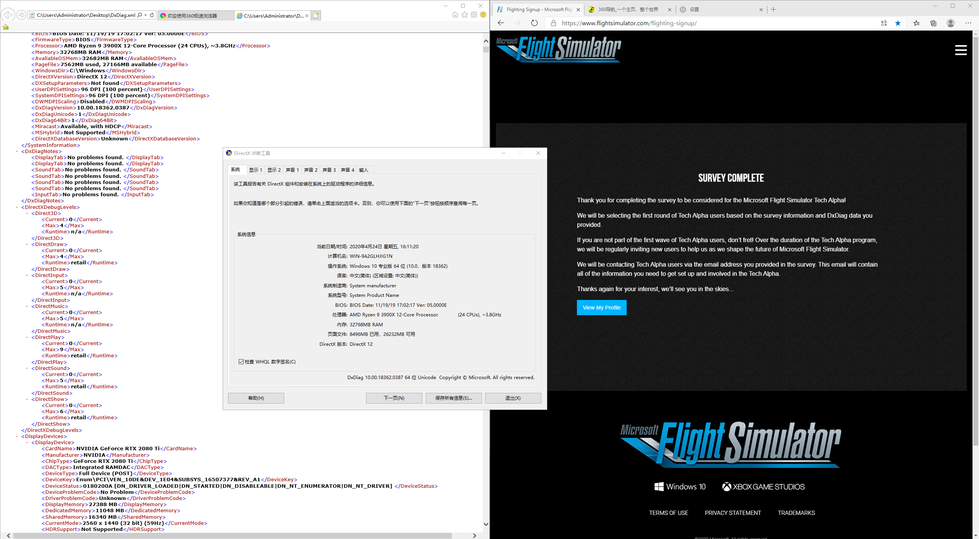The height and width of the screenshot is (539, 979).
Task: View site info lock icon in Edge
Action: tap(553, 23)
